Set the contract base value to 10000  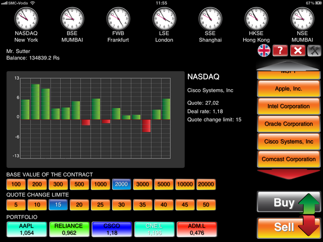185,184
